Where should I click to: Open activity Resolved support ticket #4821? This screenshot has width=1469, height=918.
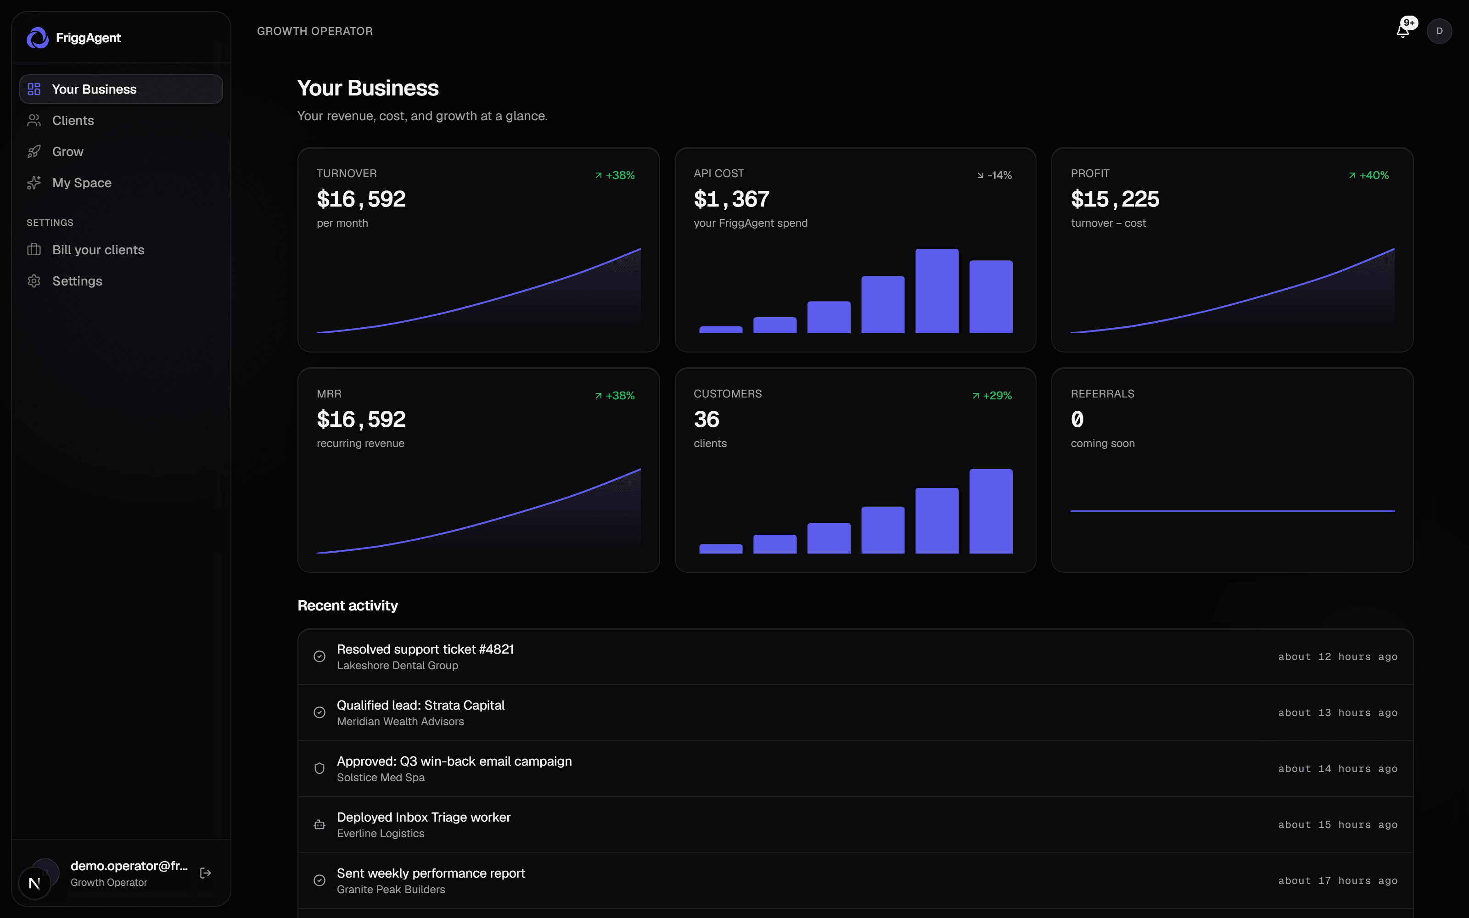[x=855, y=657]
